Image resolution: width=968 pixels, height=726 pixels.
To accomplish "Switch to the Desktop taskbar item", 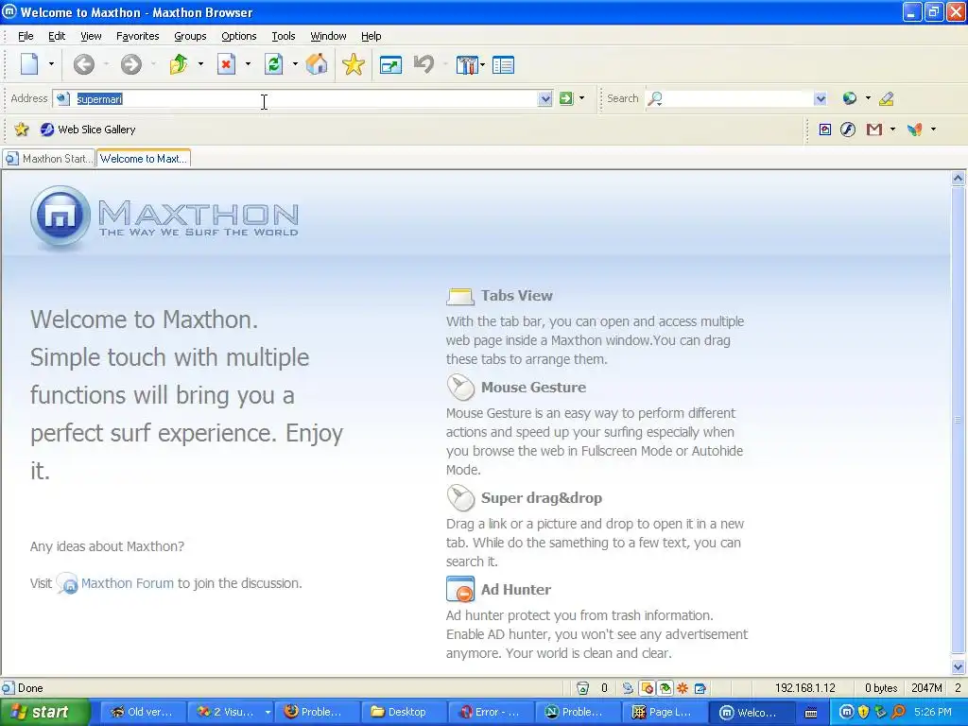I will click(405, 712).
